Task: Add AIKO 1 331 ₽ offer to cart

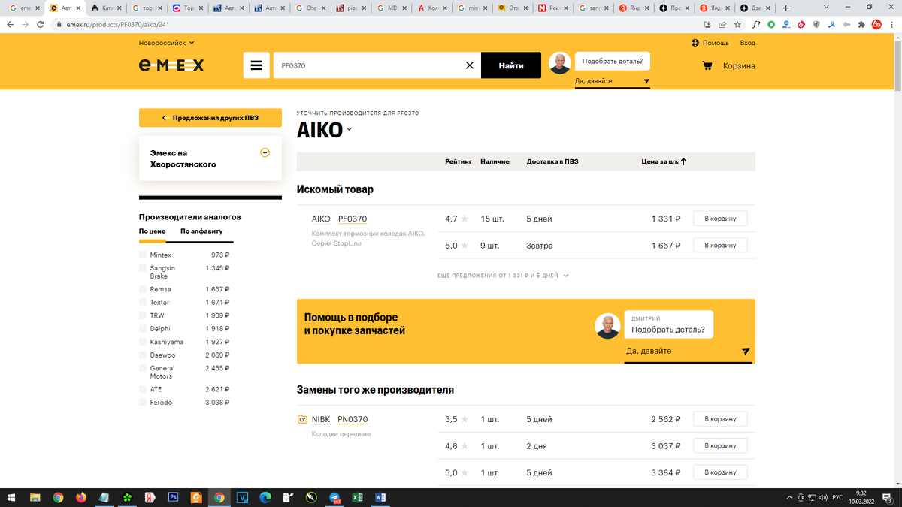Action: (x=720, y=219)
